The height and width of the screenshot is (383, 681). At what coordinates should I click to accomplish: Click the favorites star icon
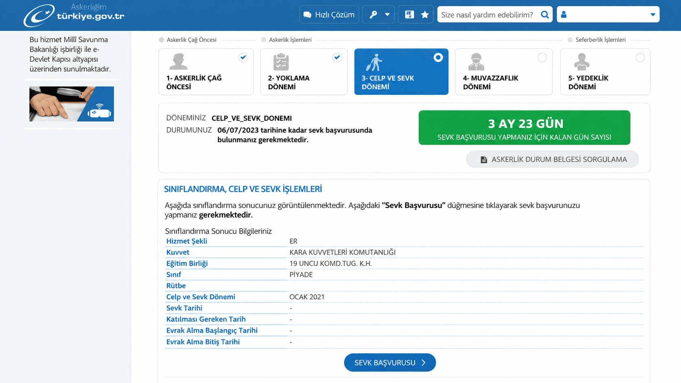[425, 15]
